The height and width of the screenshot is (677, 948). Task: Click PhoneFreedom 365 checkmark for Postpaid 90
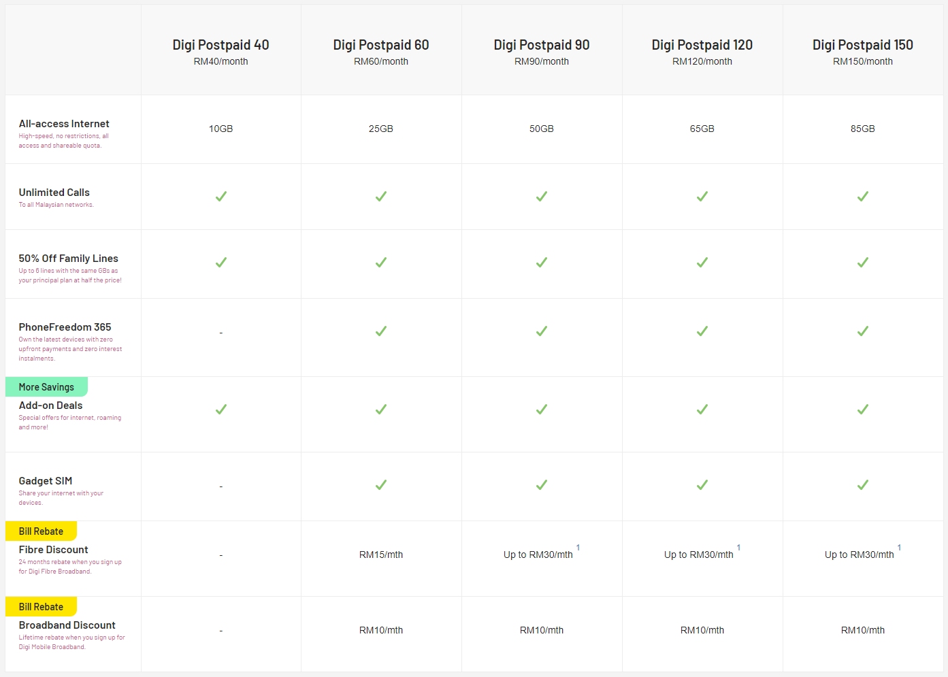coord(542,331)
